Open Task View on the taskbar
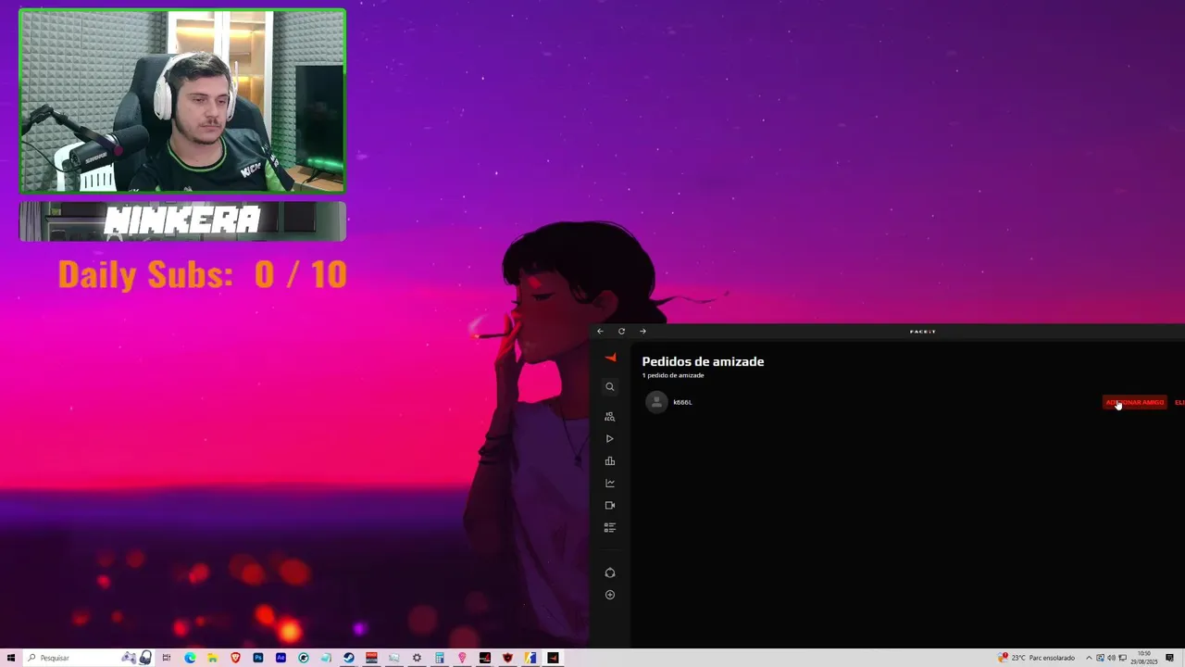This screenshot has height=667, width=1185. coord(167,658)
